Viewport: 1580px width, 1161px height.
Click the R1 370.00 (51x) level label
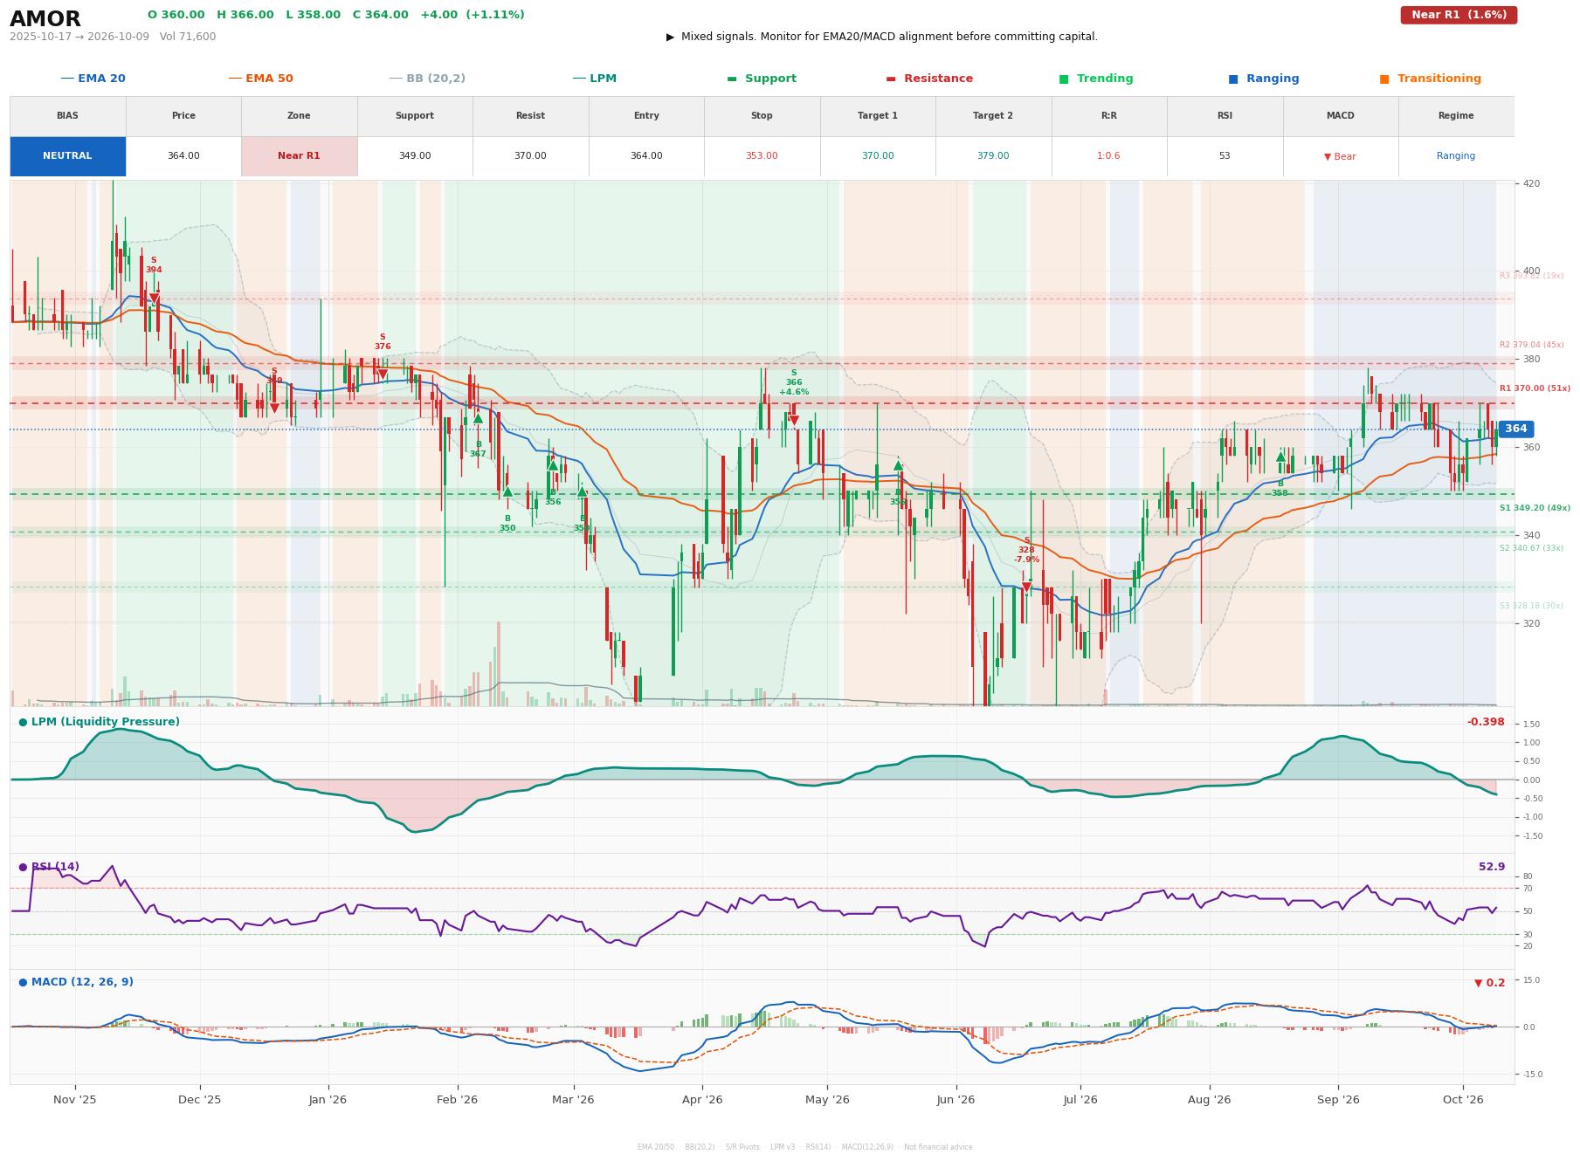click(x=1535, y=388)
